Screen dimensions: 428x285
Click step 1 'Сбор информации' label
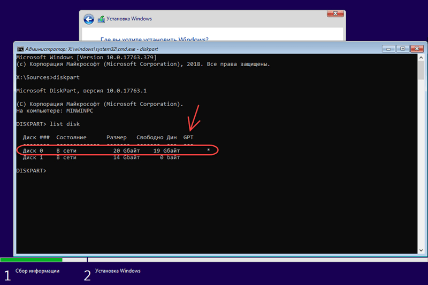[37, 271]
